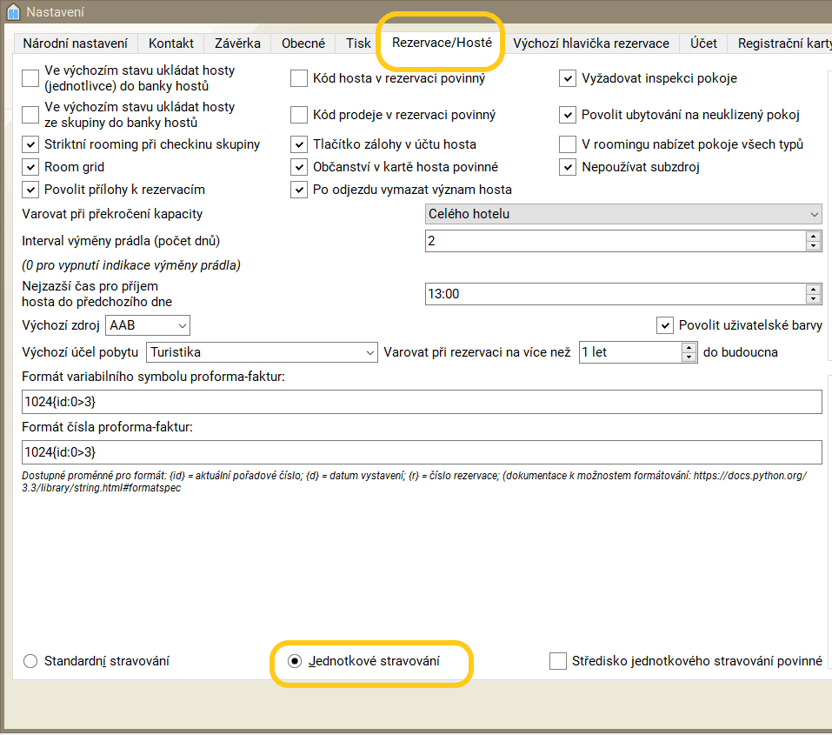The height and width of the screenshot is (735, 832).
Task: Check 'Středisko jednotkového stravování povinné'
Action: tap(558, 661)
